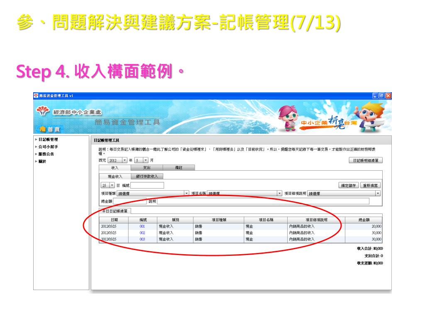
Task: Click the 編號 input field
Action: click(x=147, y=185)
